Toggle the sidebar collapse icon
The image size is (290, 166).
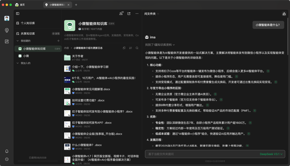pos(17,14)
